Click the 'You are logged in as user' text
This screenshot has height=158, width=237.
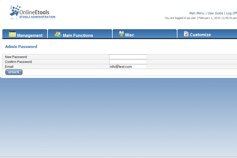pyautogui.click(x=180, y=18)
